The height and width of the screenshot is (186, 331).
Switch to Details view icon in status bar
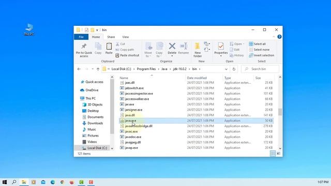(x=273, y=153)
